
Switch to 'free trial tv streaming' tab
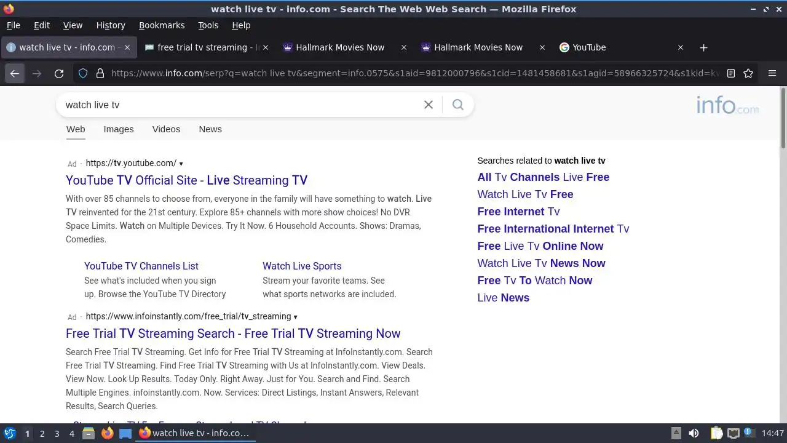[206, 47]
